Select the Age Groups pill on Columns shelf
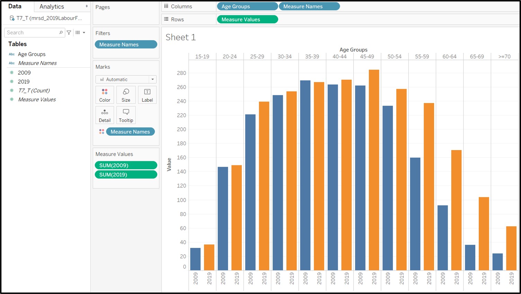The height and width of the screenshot is (294, 521). pyautogui.click(x=247, y=6)
